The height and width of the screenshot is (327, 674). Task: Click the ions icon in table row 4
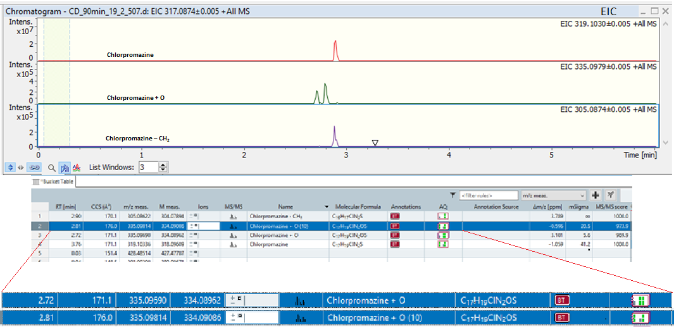[194, 244]
